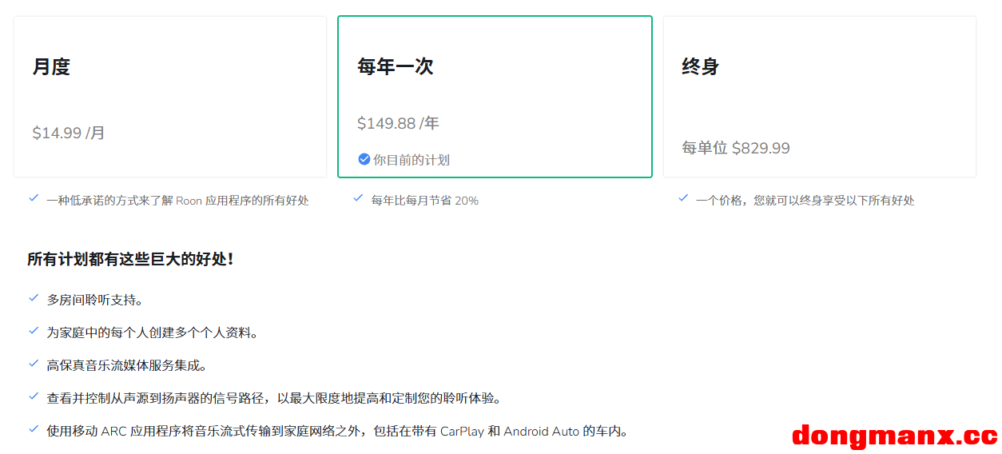Click the 所有计划都有这些巨大的好处 heading
This screenshot has width=1002, height=454.
coord(131,259)
